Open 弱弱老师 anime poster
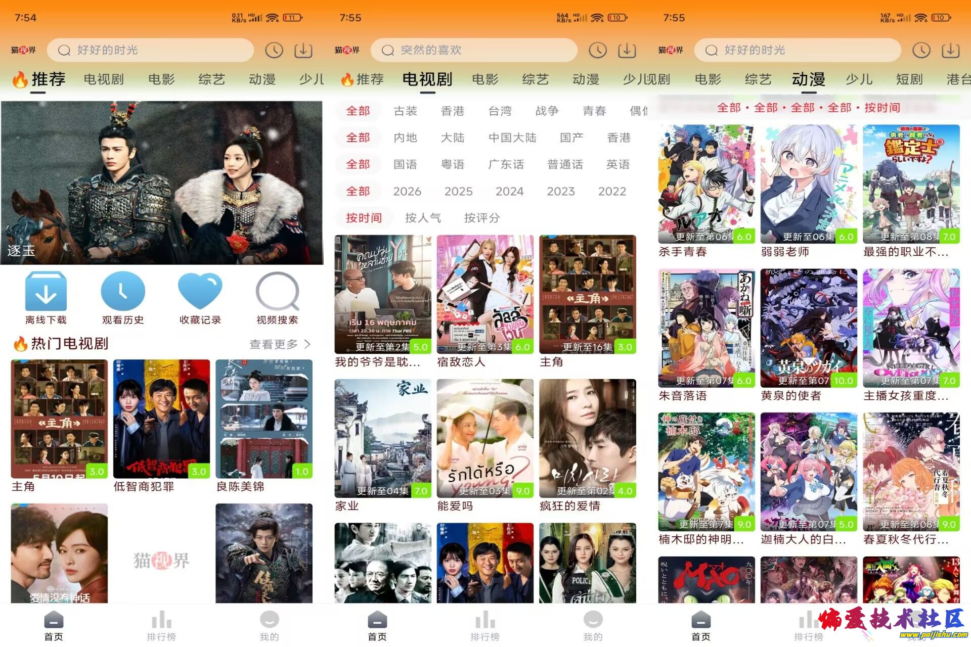The height and width of the screenshot is (647, 971). pos(809,184)
